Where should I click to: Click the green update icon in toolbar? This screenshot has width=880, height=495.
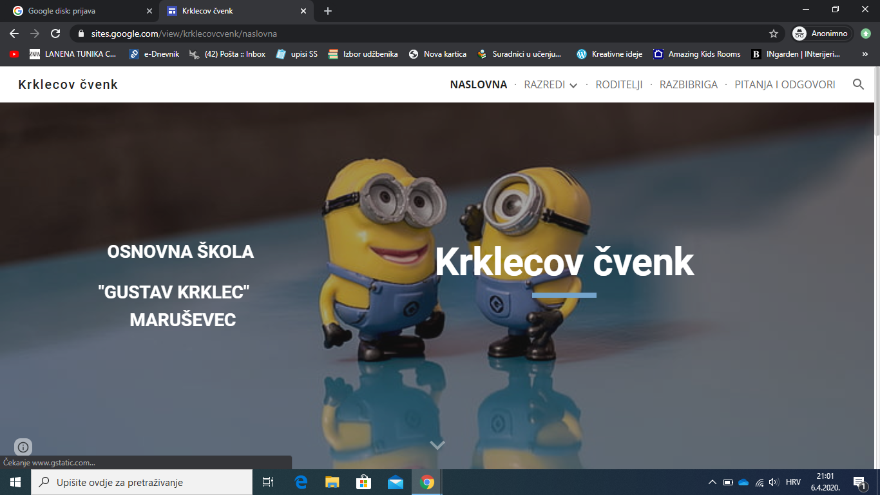click(866, 34)
